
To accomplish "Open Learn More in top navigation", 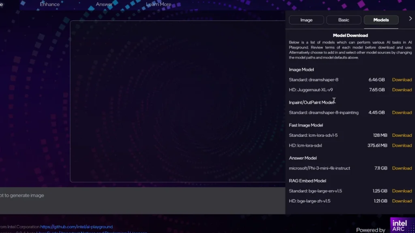I will (158, 4).
